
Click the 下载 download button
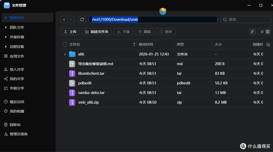pyautogui.click(x=123, y=32)
